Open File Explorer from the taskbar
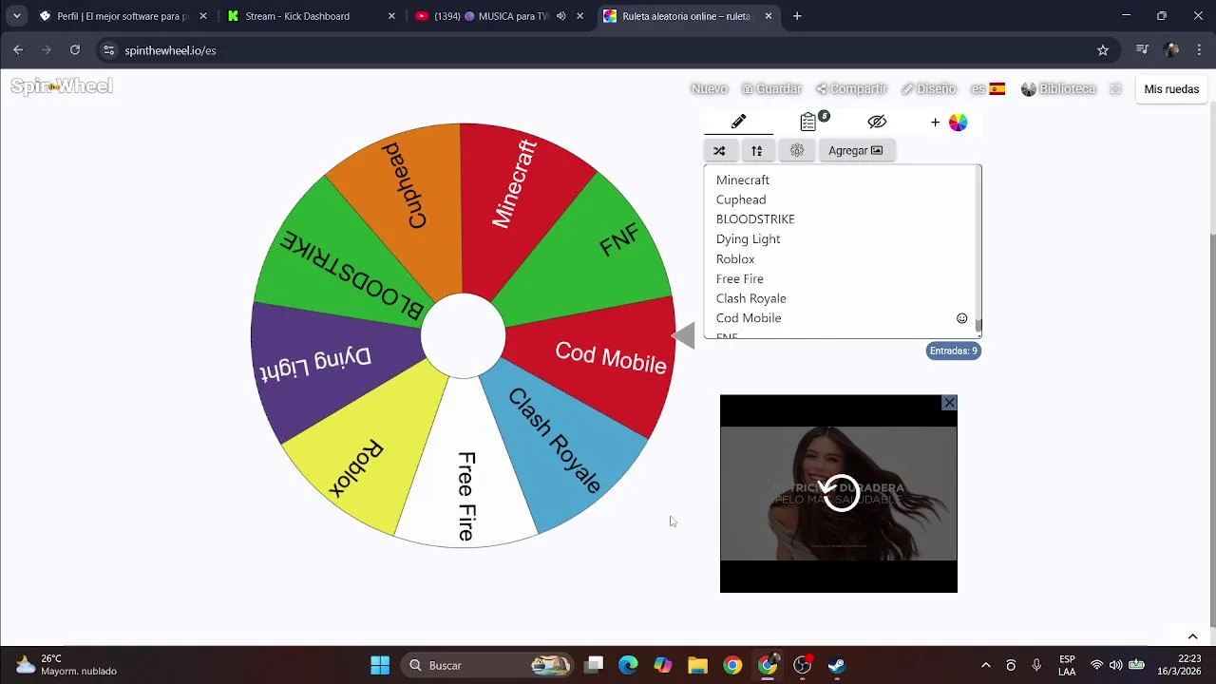 697,665
